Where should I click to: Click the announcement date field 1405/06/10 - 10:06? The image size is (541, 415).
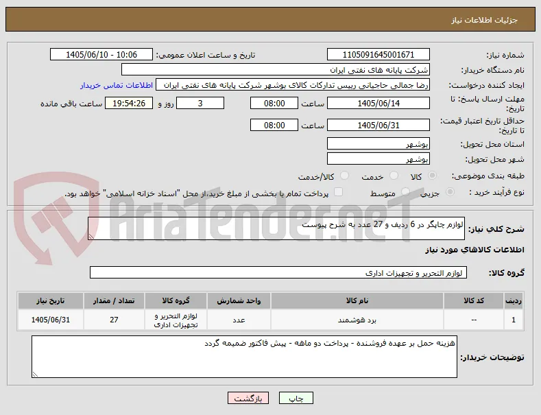pyautogui.click(x=101, y=55)
